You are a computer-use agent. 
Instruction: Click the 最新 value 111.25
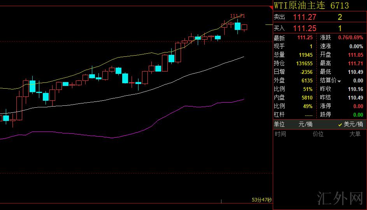[x=305, y=37]
